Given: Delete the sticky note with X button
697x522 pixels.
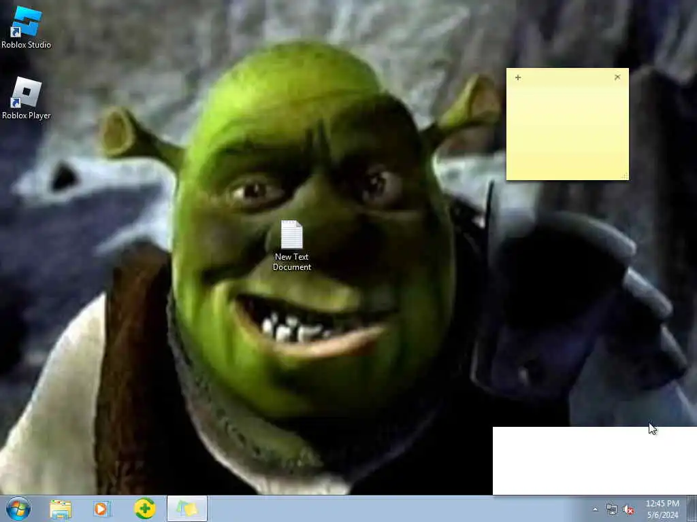Looking at the screenshot, I should [x=617, y=77].
